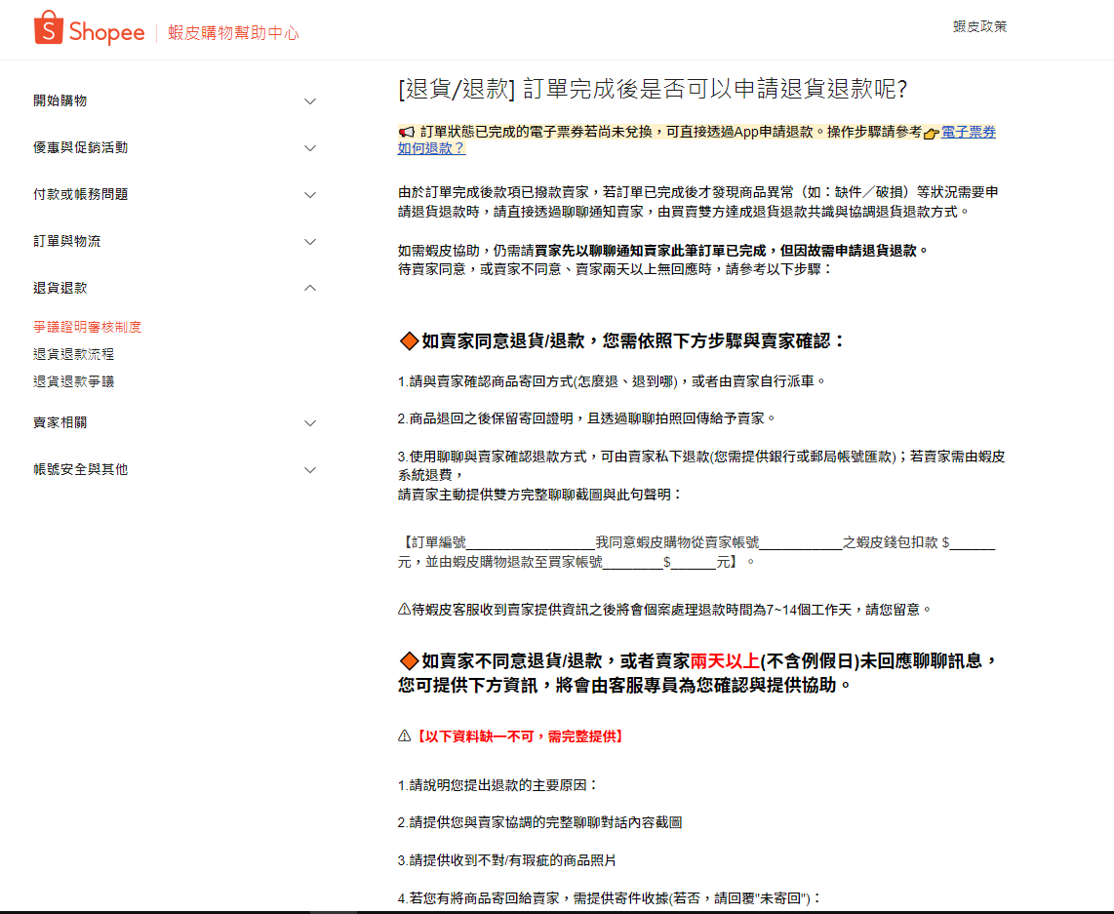Select 退貨退款爭議 in sidebar
Viewport: 1114px width, 914px height.
(x=74, y=381)
